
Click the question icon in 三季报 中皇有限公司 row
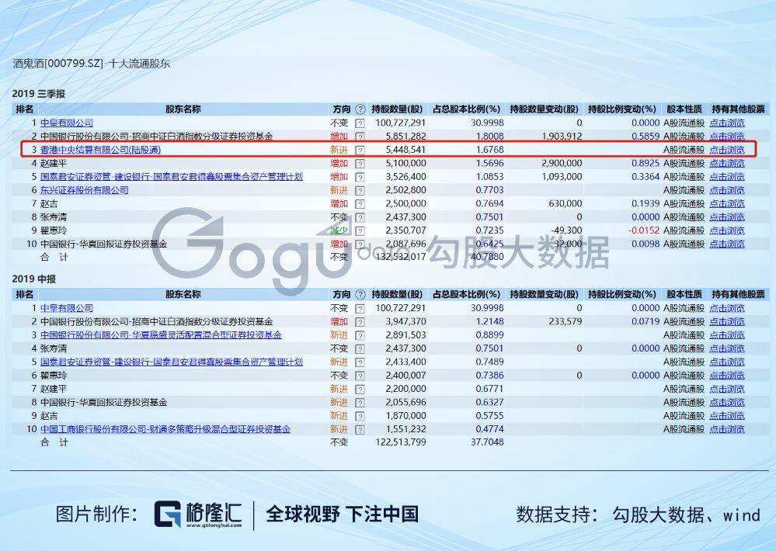(x=360, y=123)
